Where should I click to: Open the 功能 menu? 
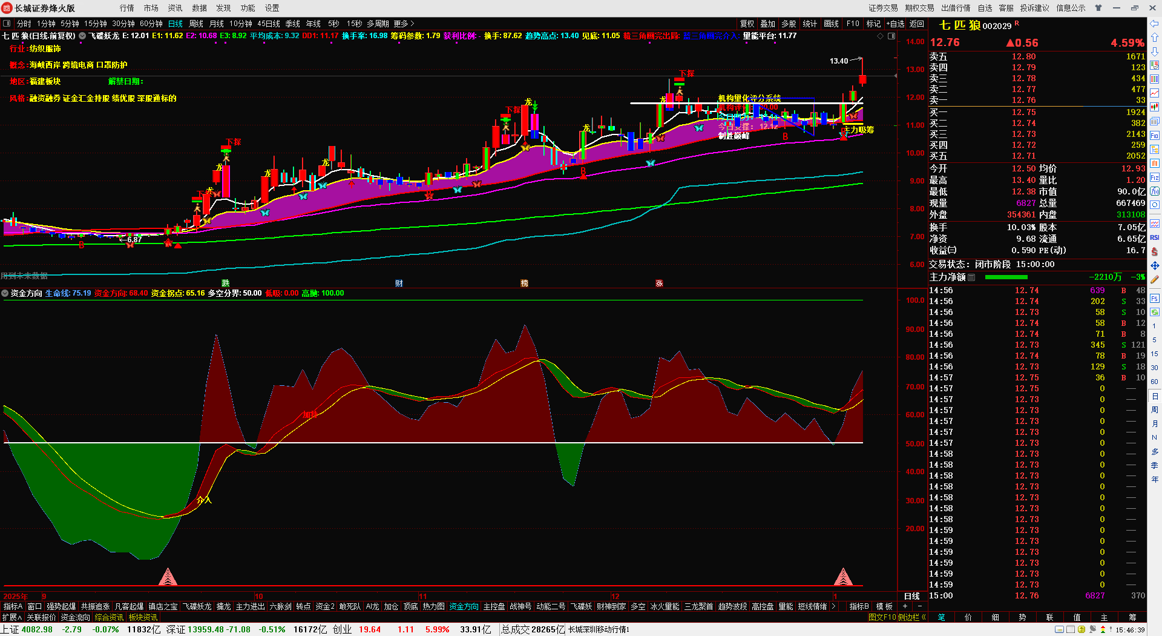click(248, 8)
